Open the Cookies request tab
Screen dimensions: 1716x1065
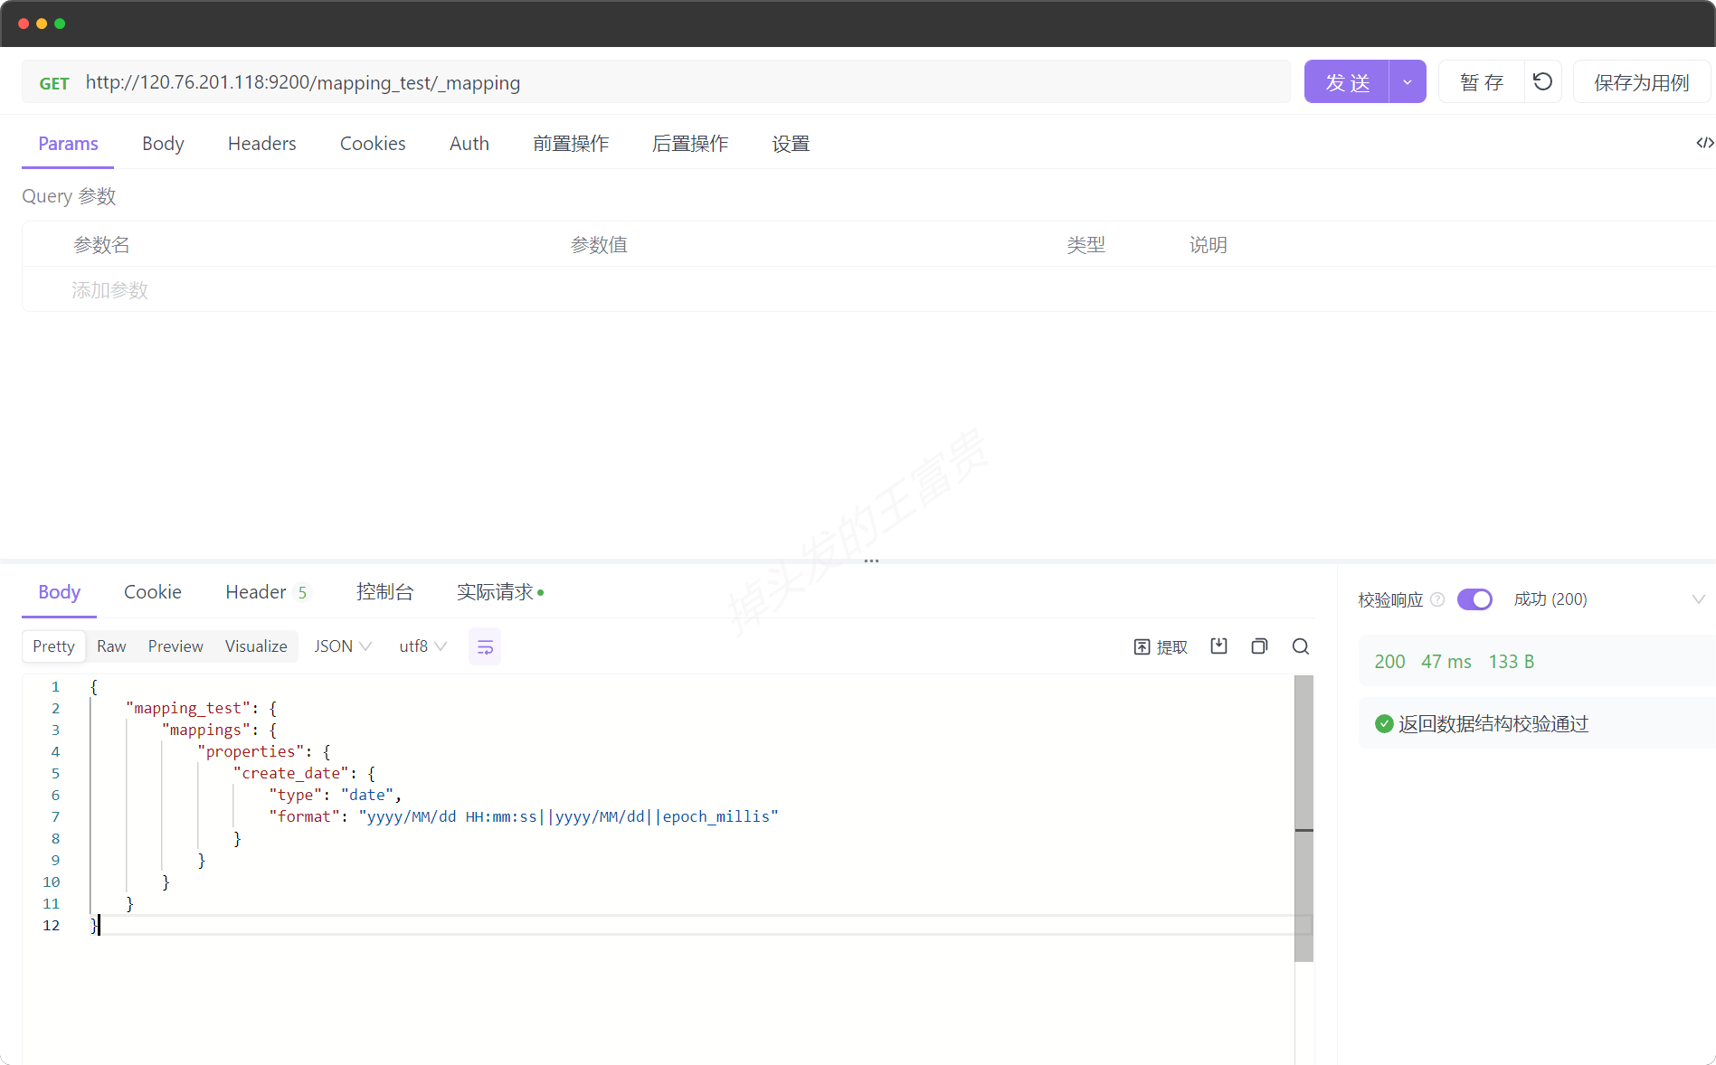(373, 144)
